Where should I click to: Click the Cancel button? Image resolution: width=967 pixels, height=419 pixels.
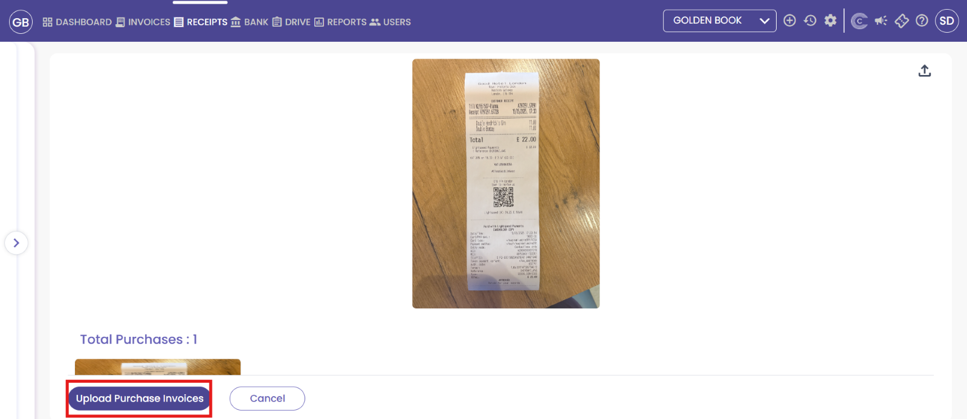[x=267, y=398]
